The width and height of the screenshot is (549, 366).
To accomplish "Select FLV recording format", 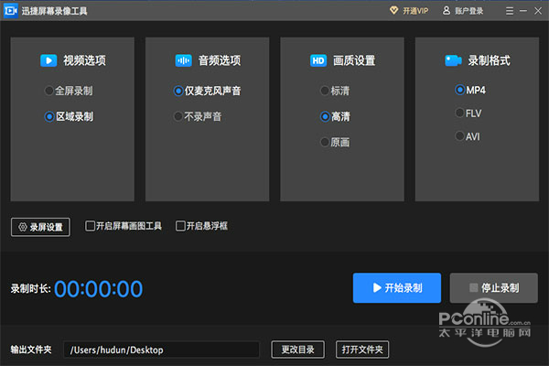I will point(459,113).
